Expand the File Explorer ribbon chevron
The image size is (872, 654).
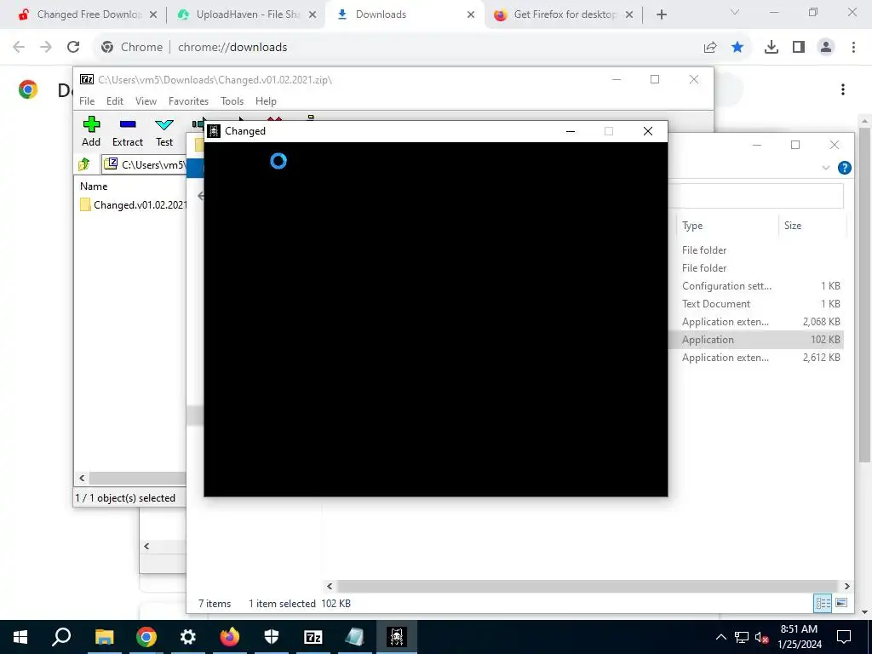click(x=826, y=168)
